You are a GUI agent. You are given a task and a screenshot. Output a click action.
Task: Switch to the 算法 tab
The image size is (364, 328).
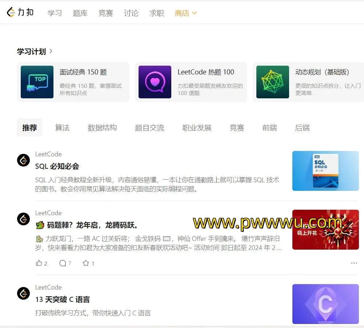click(x=62, y=128)
